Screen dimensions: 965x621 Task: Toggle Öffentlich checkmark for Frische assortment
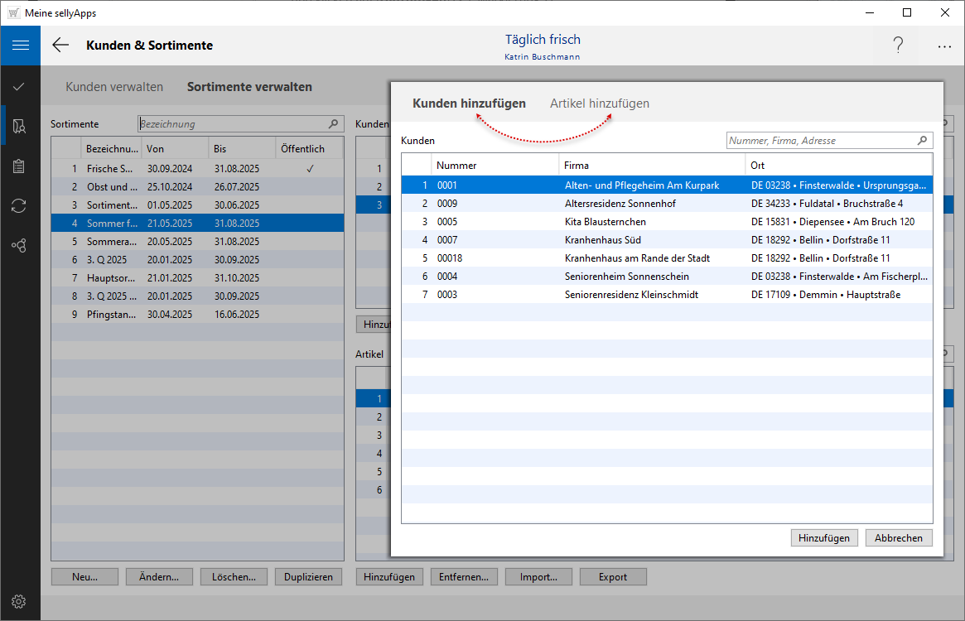tap(310, 168)
